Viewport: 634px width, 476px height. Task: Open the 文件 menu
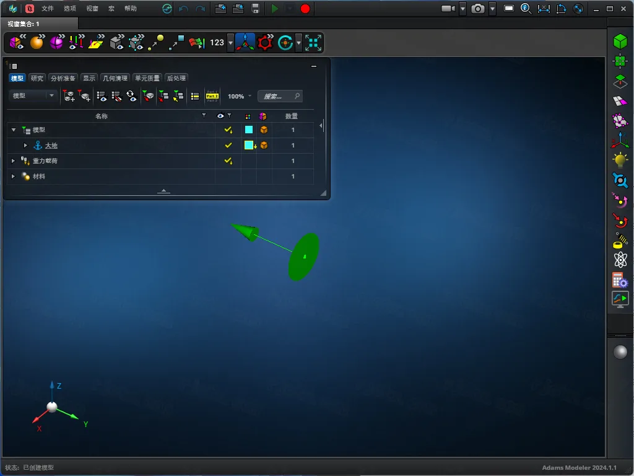pos(48,9)
